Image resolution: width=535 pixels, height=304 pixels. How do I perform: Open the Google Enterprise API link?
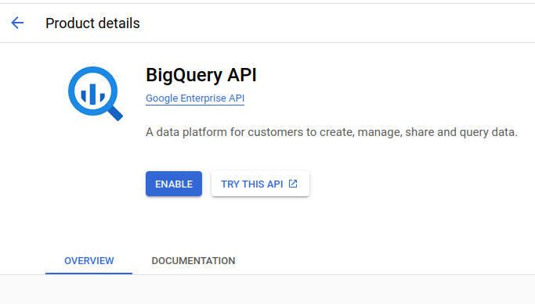coord(195,98)
